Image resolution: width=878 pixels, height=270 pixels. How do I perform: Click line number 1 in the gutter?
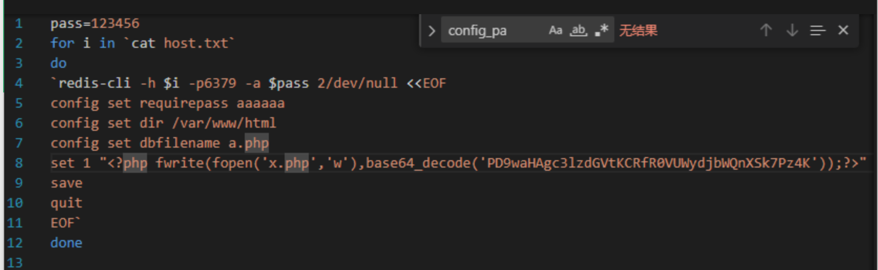coord(19,24)
